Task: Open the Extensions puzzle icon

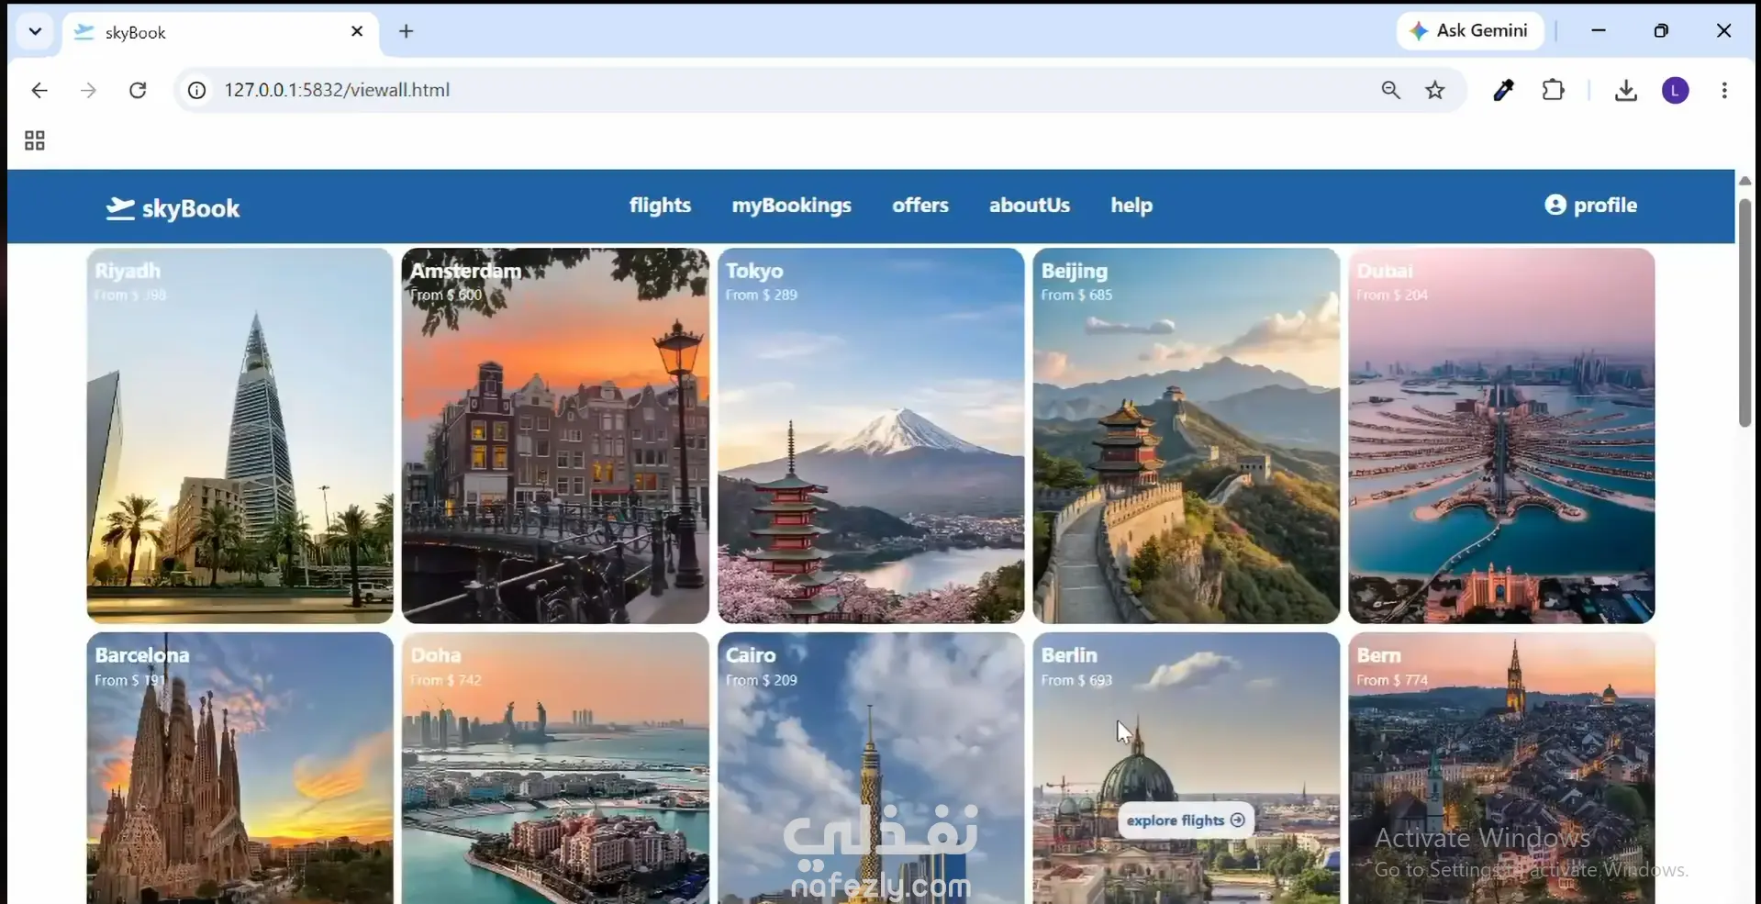Action: pos(1553,90)
